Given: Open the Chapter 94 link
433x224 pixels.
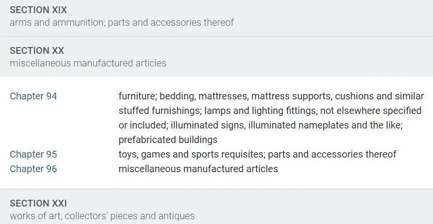Looking at the screenshot, I should pos(33,96).
